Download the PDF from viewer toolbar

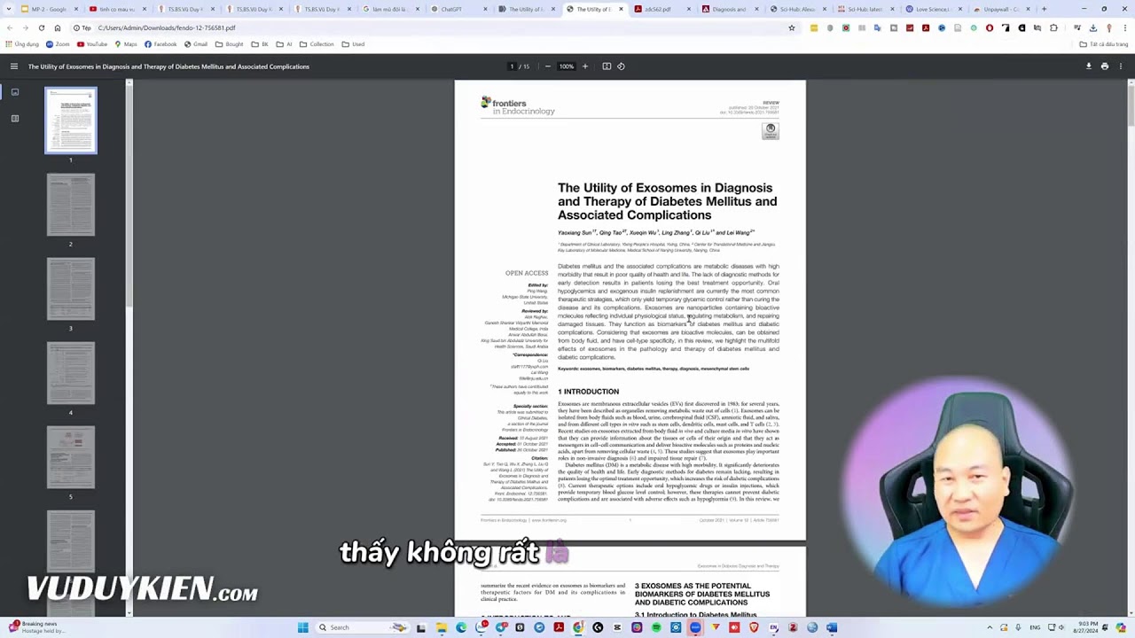point(1089,66)
